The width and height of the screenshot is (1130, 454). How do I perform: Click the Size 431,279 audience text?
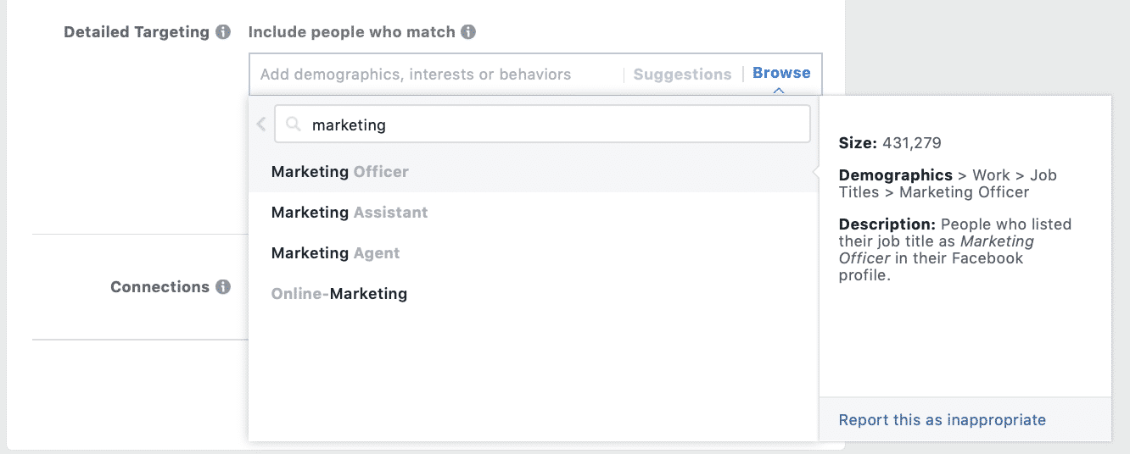pos(890,143)
